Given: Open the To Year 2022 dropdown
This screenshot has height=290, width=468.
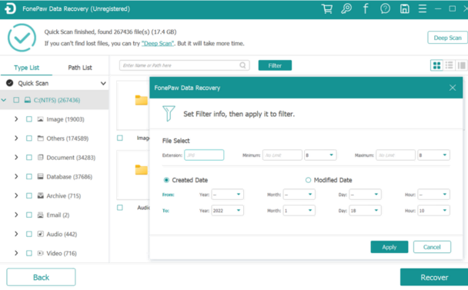Looking at the screenshot, I should pyautogui.click(x=227, y=210).
